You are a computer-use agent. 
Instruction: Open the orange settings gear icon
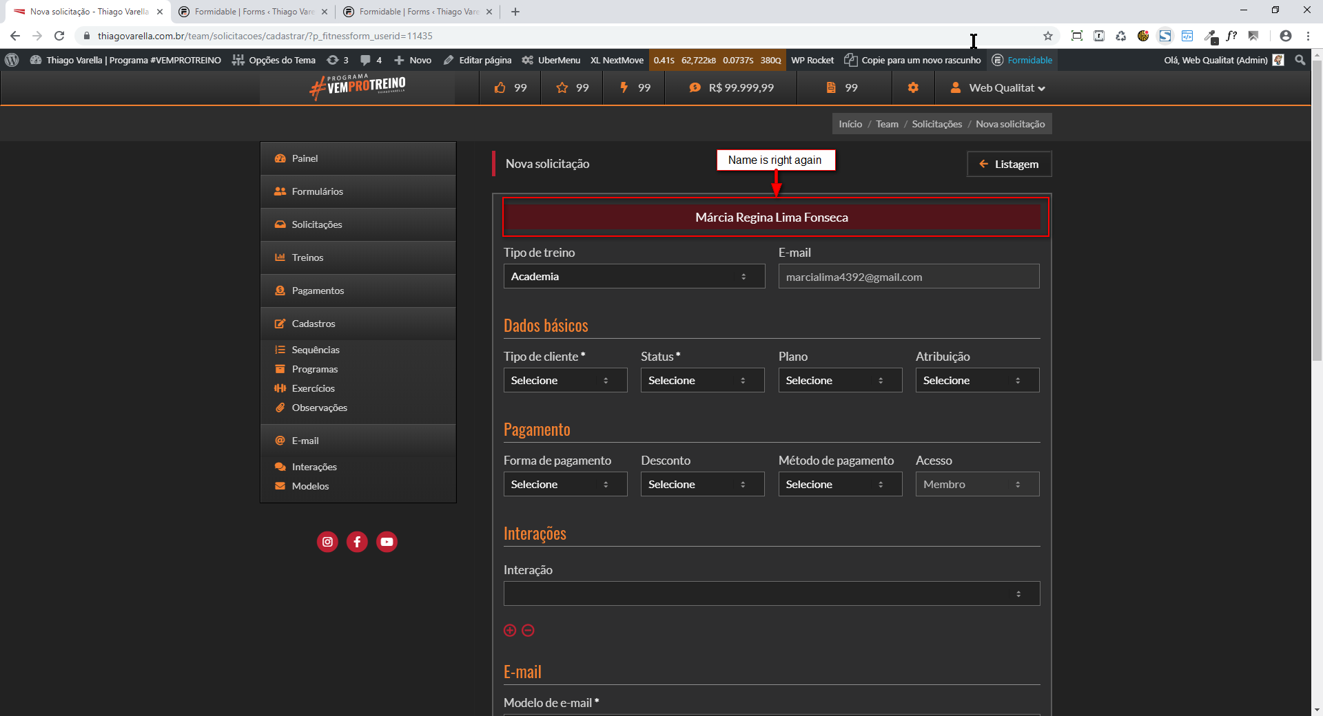click(913, 87)
